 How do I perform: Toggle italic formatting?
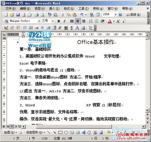point(64,21)
